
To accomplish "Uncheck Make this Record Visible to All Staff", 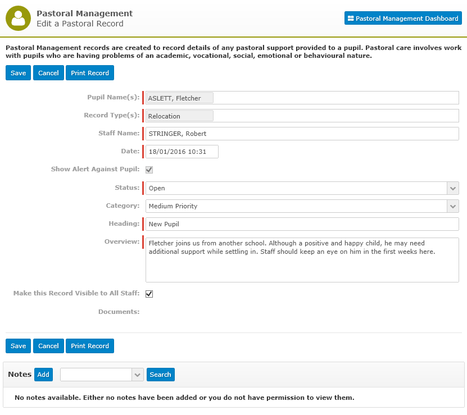I will click(149, 294).
